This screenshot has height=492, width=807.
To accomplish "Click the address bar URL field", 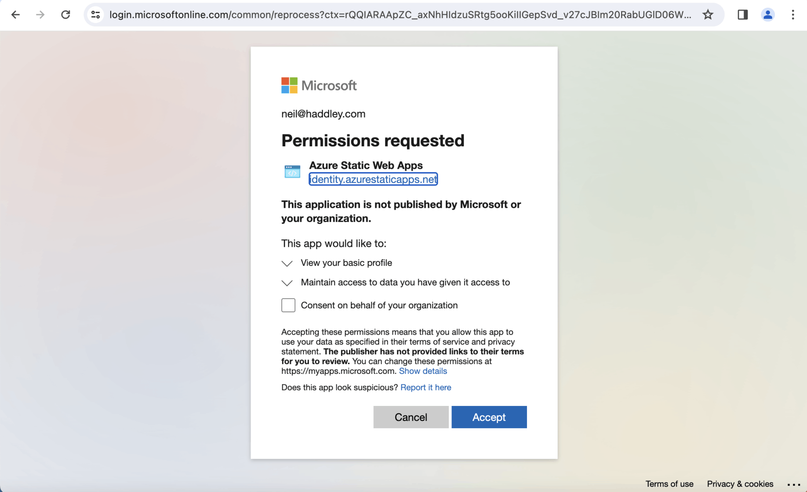I will (400, 15).
